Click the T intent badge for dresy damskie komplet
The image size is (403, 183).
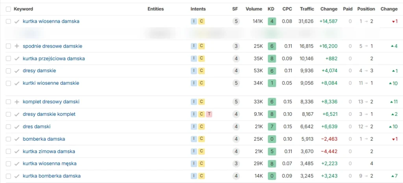[209, 114]
